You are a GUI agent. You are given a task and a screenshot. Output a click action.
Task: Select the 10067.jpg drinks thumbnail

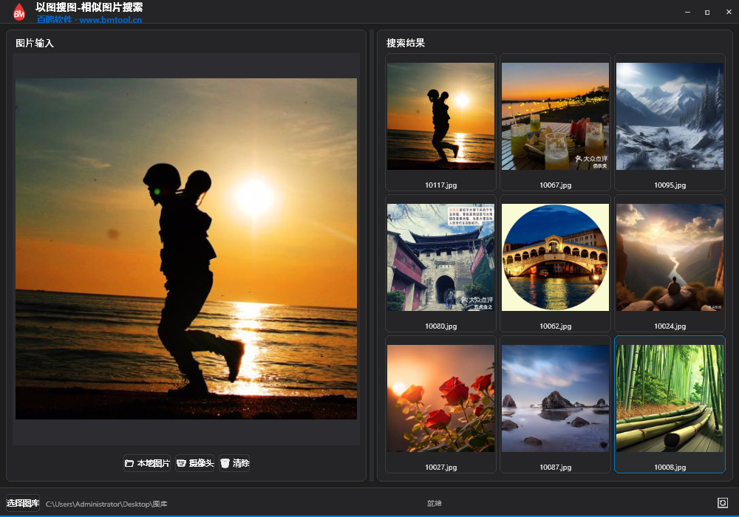(x=555, y=116)
